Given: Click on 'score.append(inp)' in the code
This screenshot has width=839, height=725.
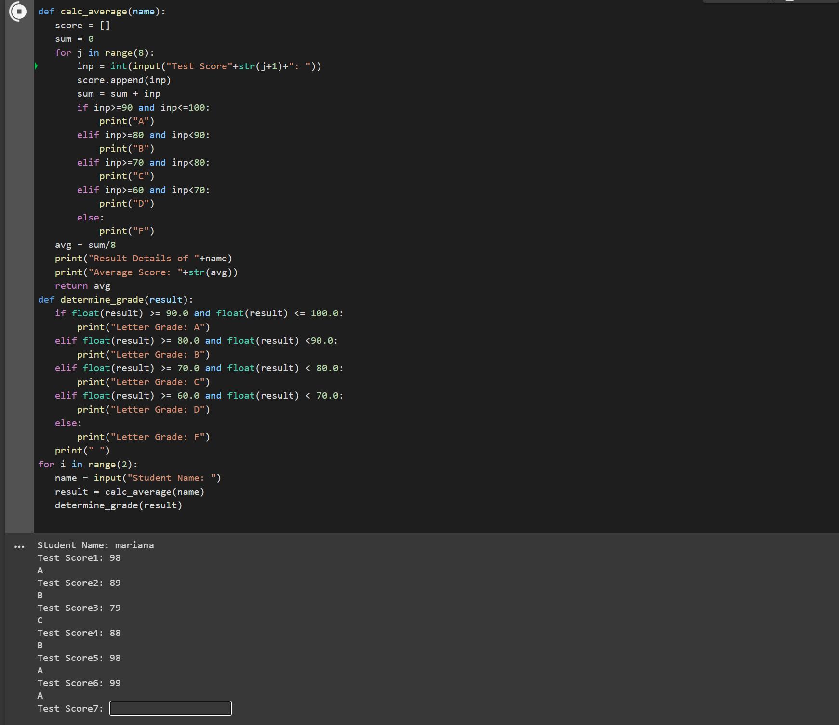Looking at the screenshot, I should pyautogui.click(x=124, y=80).
